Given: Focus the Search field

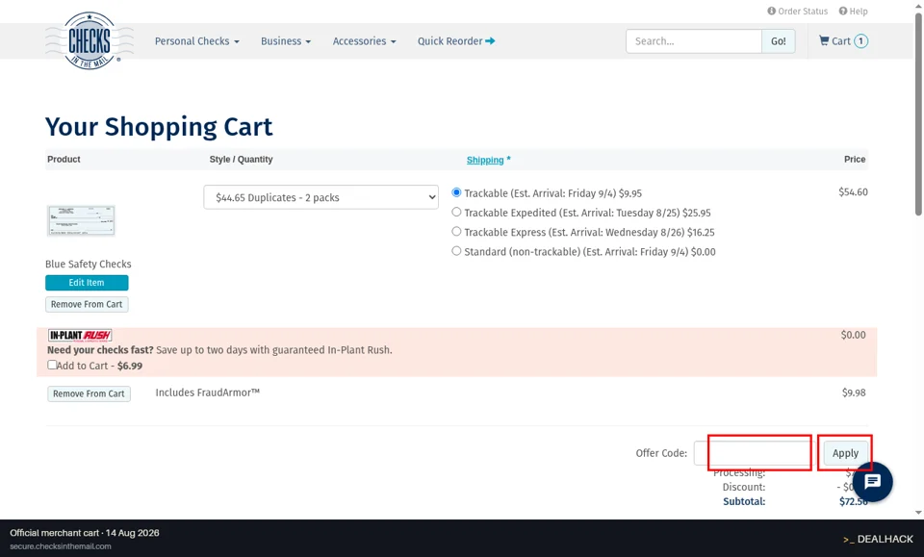Looking at the screenshot, I should (x=694, y=41).
